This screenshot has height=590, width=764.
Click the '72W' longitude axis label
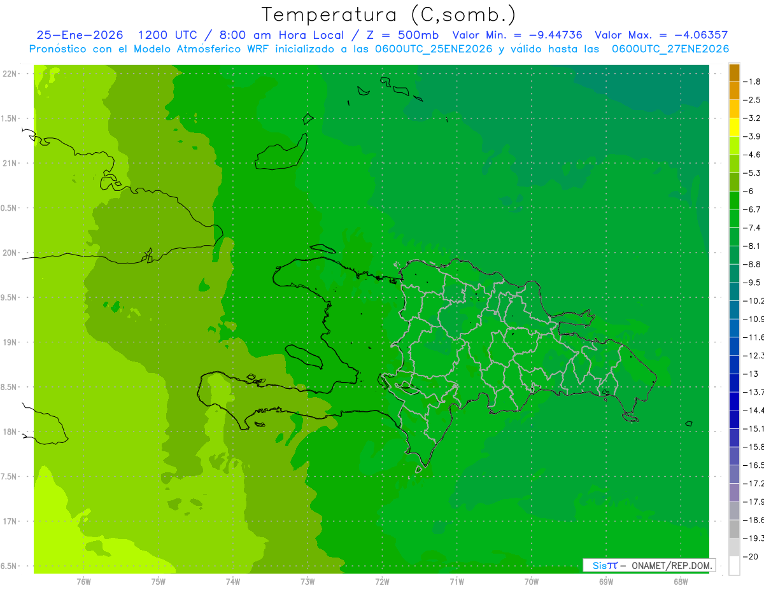[382, 582]
